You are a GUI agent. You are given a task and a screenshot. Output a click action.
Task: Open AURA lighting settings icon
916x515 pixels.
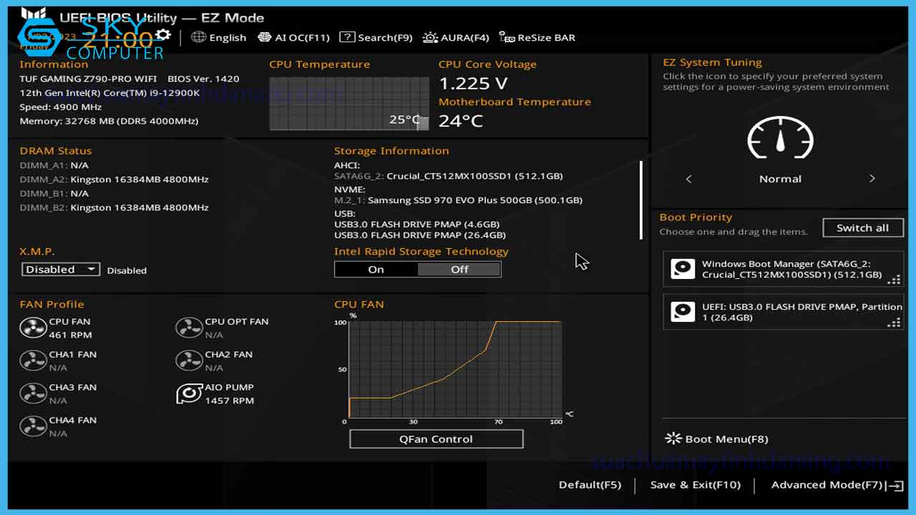click(x=429, y=37)
